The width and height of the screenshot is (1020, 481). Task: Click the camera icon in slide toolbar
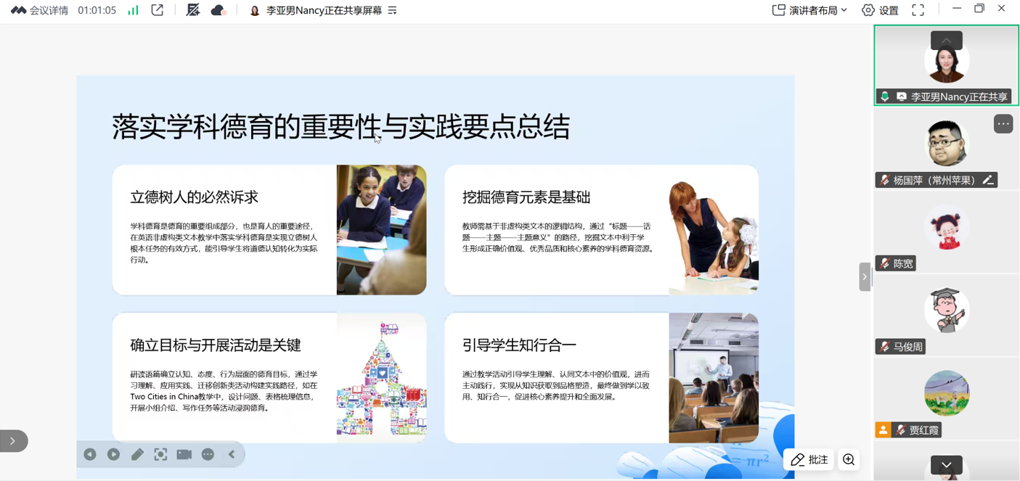184,454
